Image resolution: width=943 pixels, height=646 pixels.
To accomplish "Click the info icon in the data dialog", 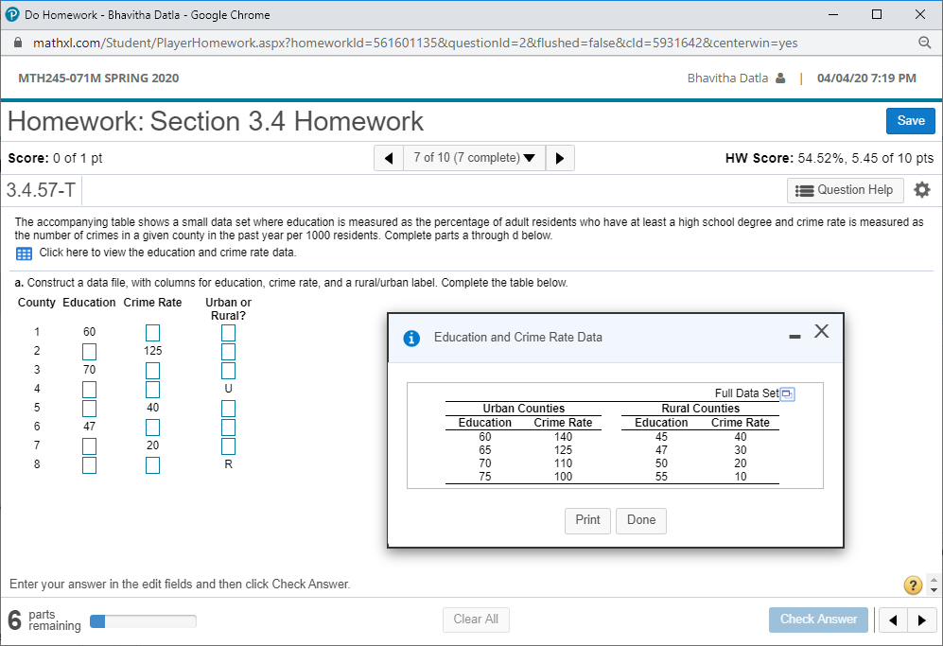I will pos(411,338).
